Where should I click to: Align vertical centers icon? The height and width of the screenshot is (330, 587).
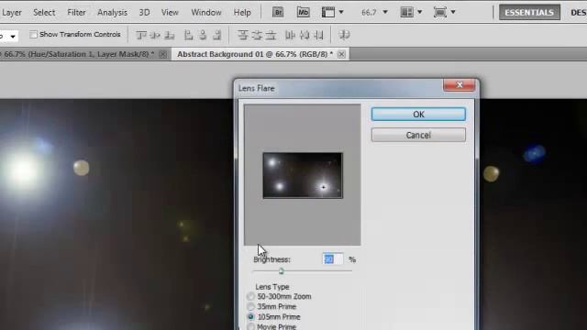pos(155,35)
